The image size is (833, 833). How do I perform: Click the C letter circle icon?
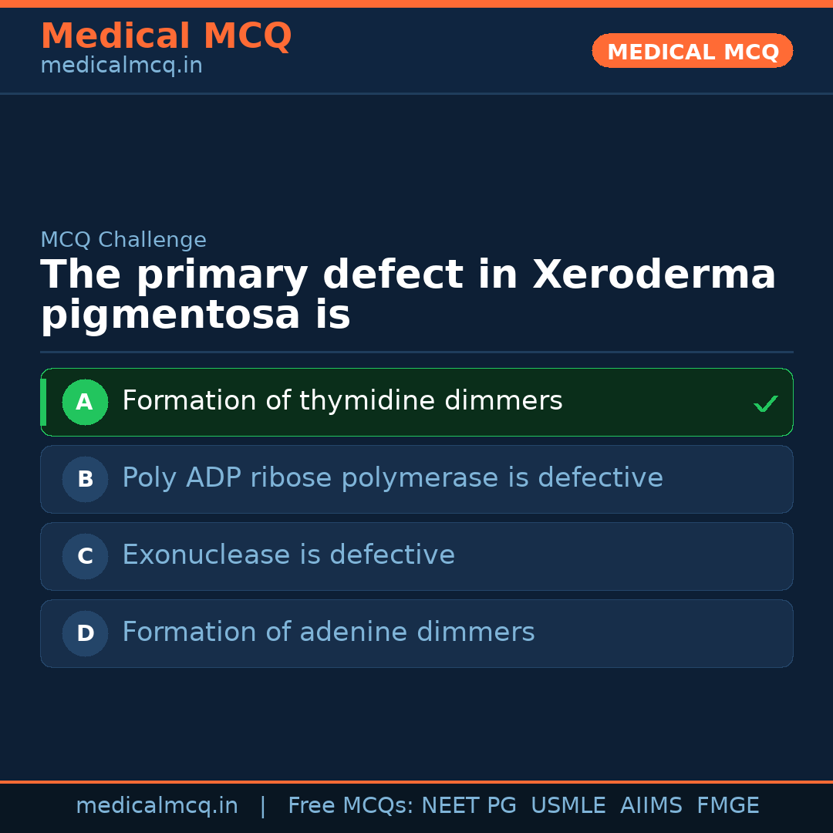click(85, 556)
